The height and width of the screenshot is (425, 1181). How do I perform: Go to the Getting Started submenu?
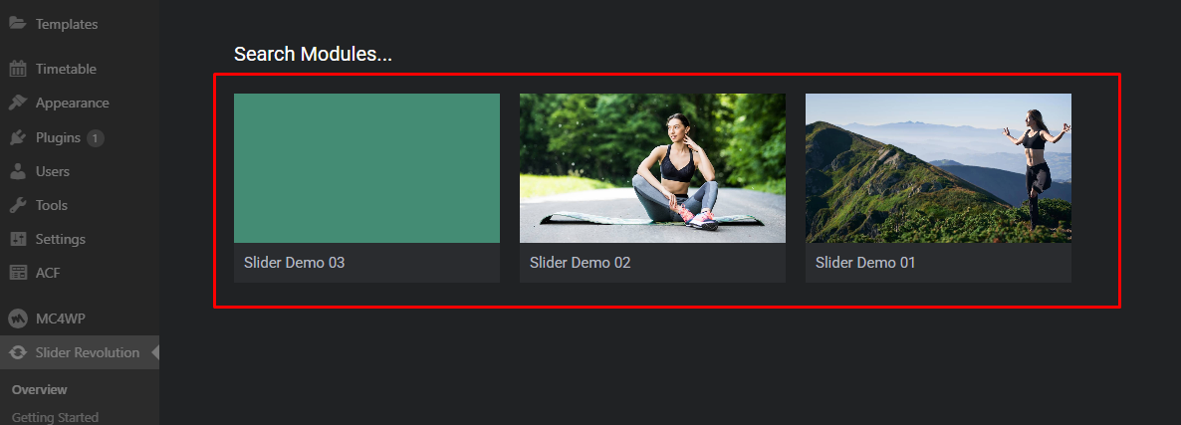[55, 417]
